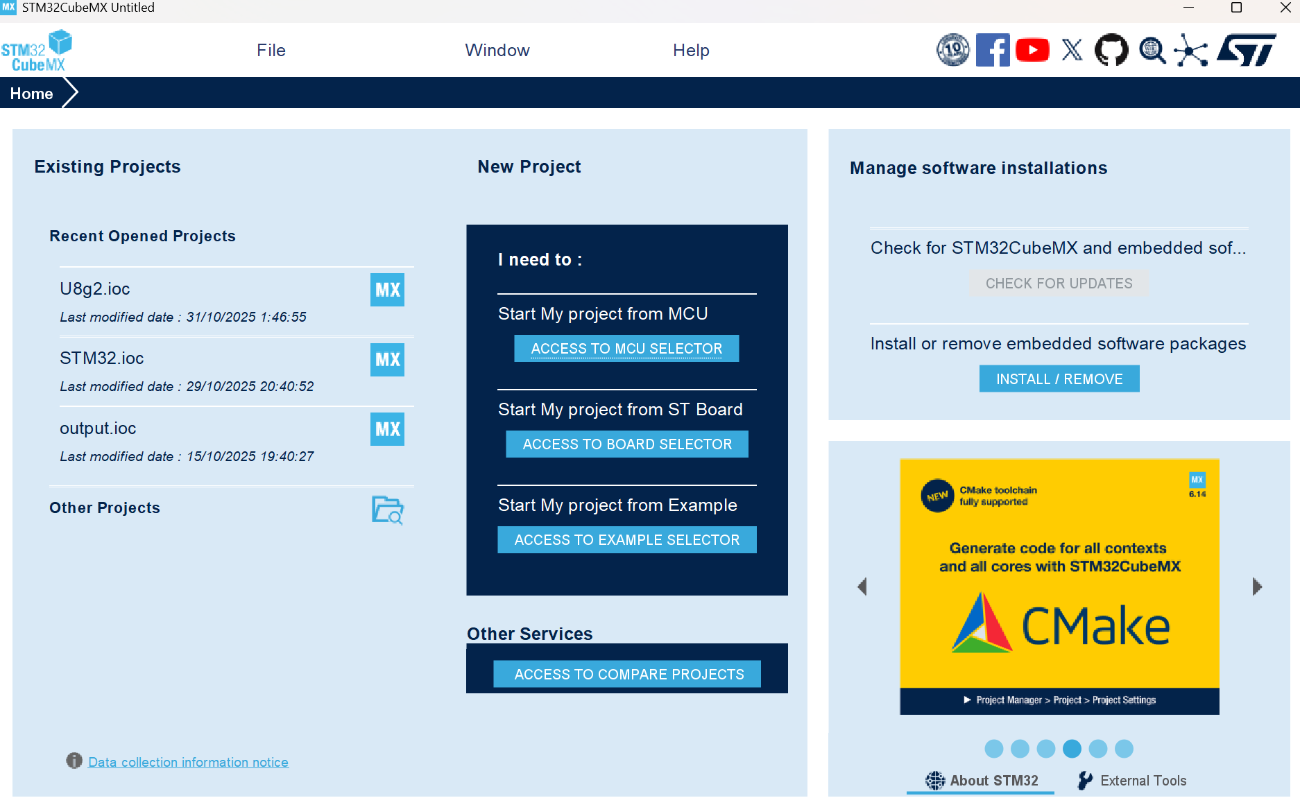The image size is (1300, 807).
Task: Click the info icon beside data notice
Action: tap(74, 761)
